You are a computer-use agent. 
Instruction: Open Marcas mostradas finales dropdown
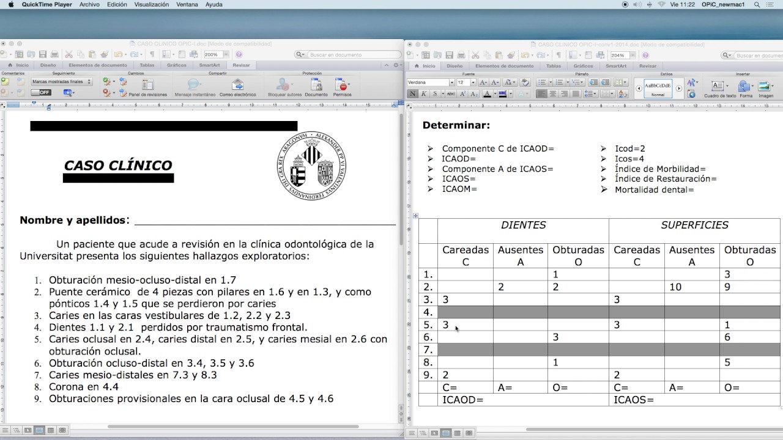tap(62, 81)
